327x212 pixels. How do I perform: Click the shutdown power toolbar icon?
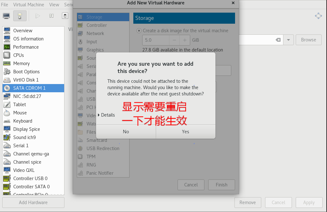(x=65, y=16)
